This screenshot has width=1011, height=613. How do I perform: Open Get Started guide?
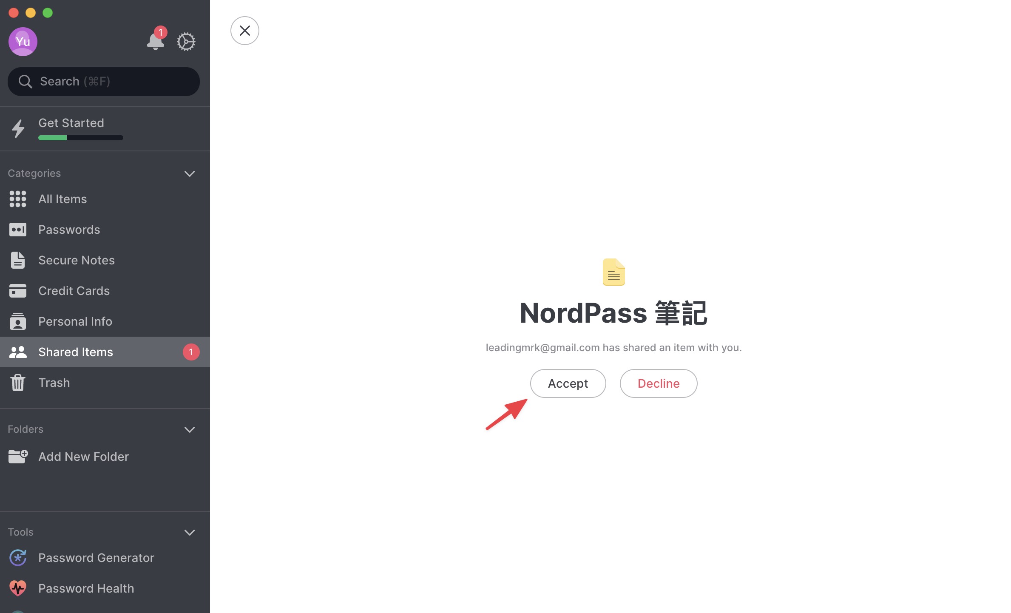tap(105, 129)
